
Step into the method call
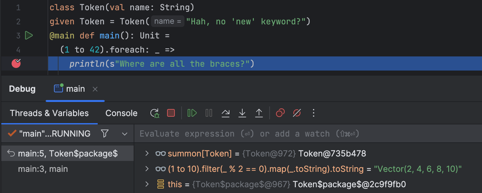coord(242,113)
